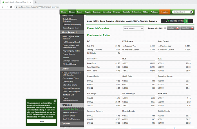Close the cookie notice with X
The height and width of the screenshot is (129, 197).
pyautogui.click(x=55, y=101)
